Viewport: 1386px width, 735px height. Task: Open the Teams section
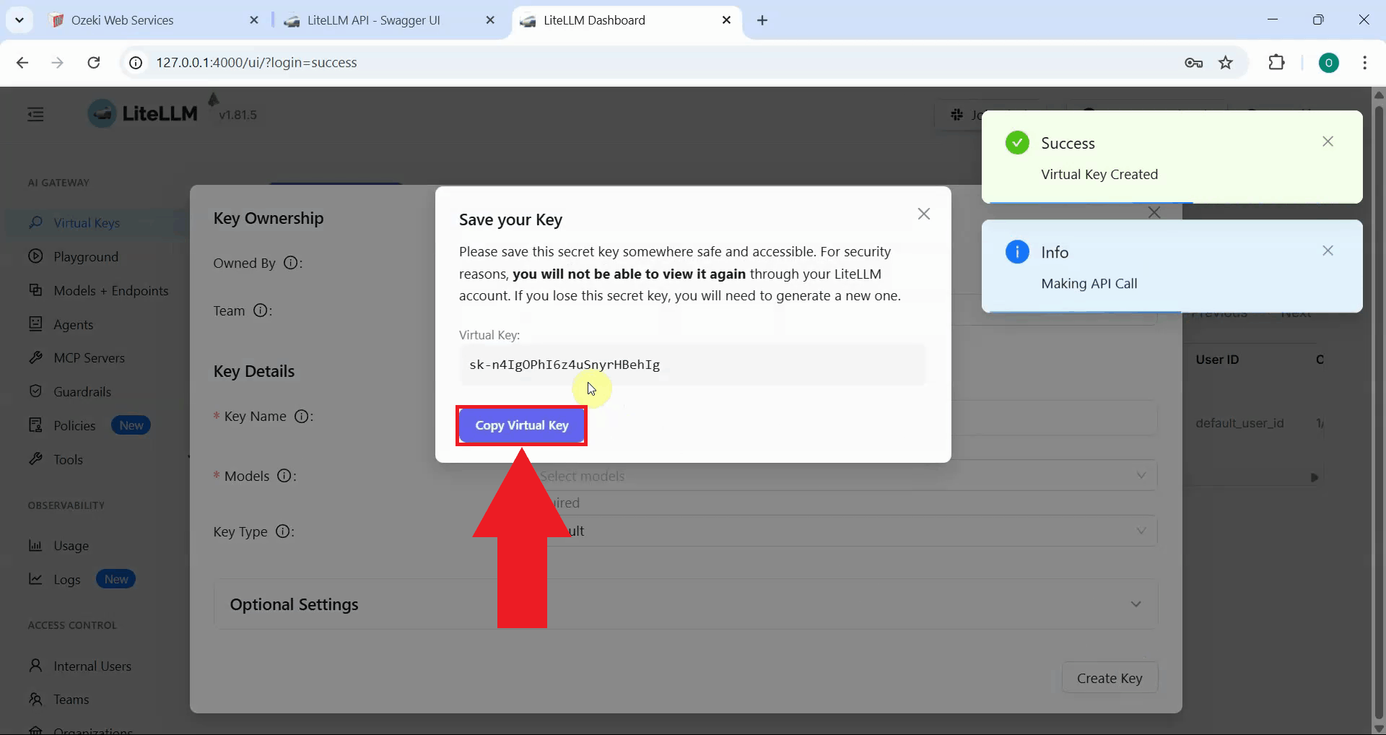pyautogui.click(x=72, y=700)
